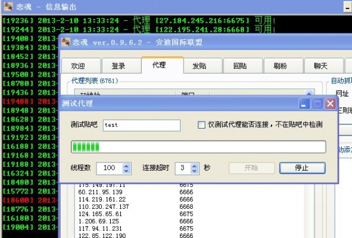Close the 测试代理 dialog

[x=330, y=104]
